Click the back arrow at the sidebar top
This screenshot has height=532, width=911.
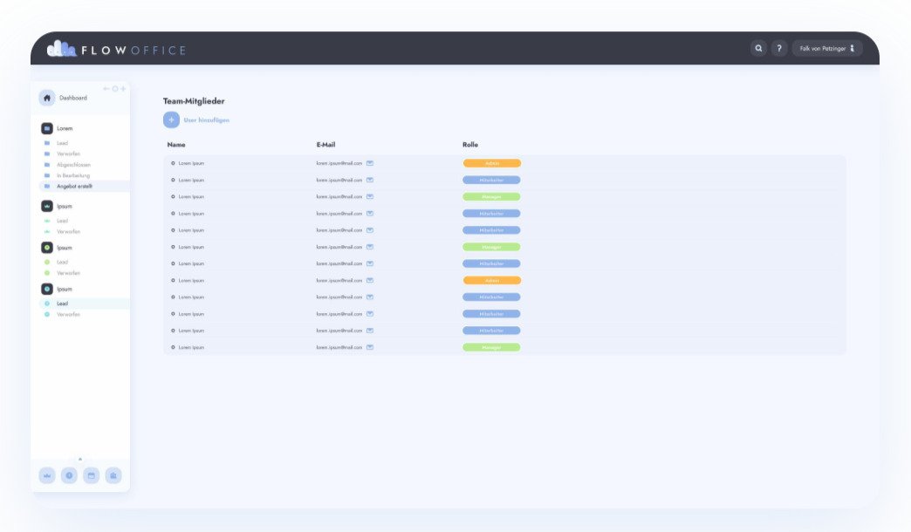pos(106,89)
